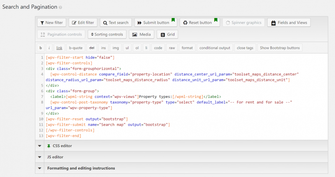
Task: Insert a li list item tag
Action: (146, 48)
